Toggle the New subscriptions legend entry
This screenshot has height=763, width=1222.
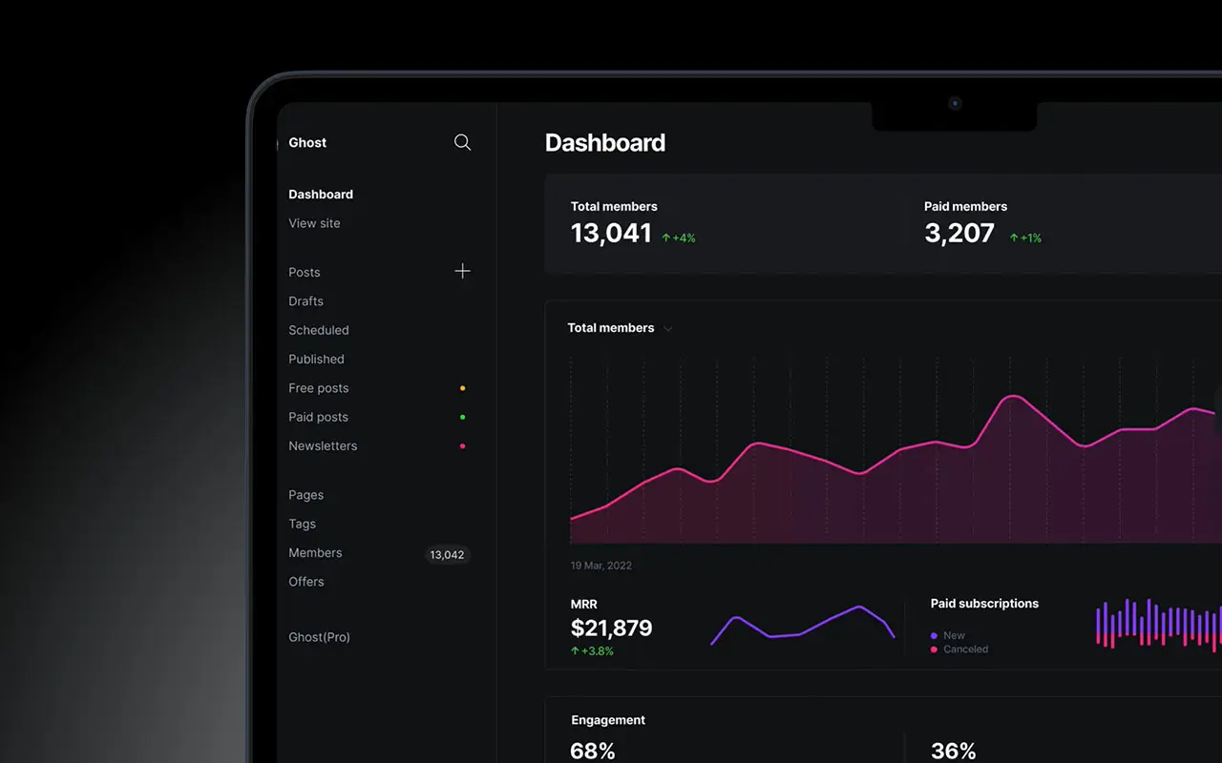click(952, 635)
